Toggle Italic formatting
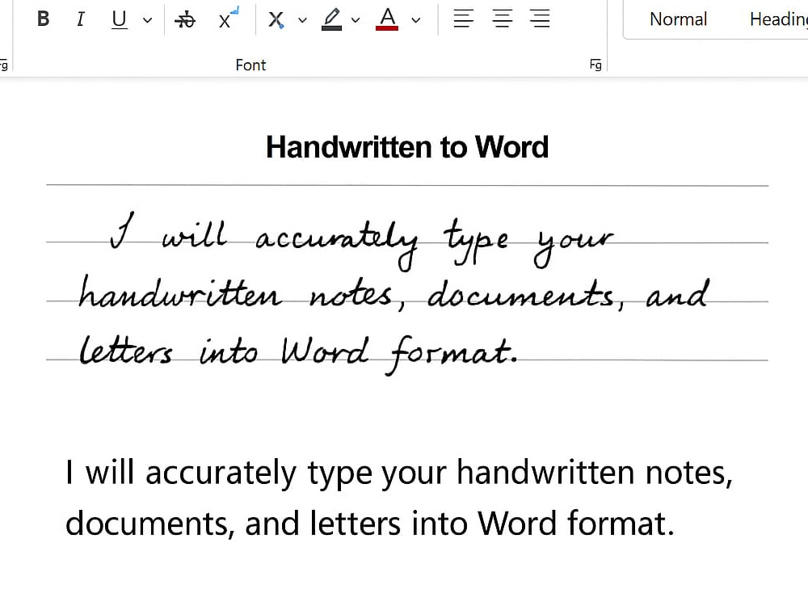Viewport: 808px width, 606px height. pyautogui.click(x=80, y=19)
